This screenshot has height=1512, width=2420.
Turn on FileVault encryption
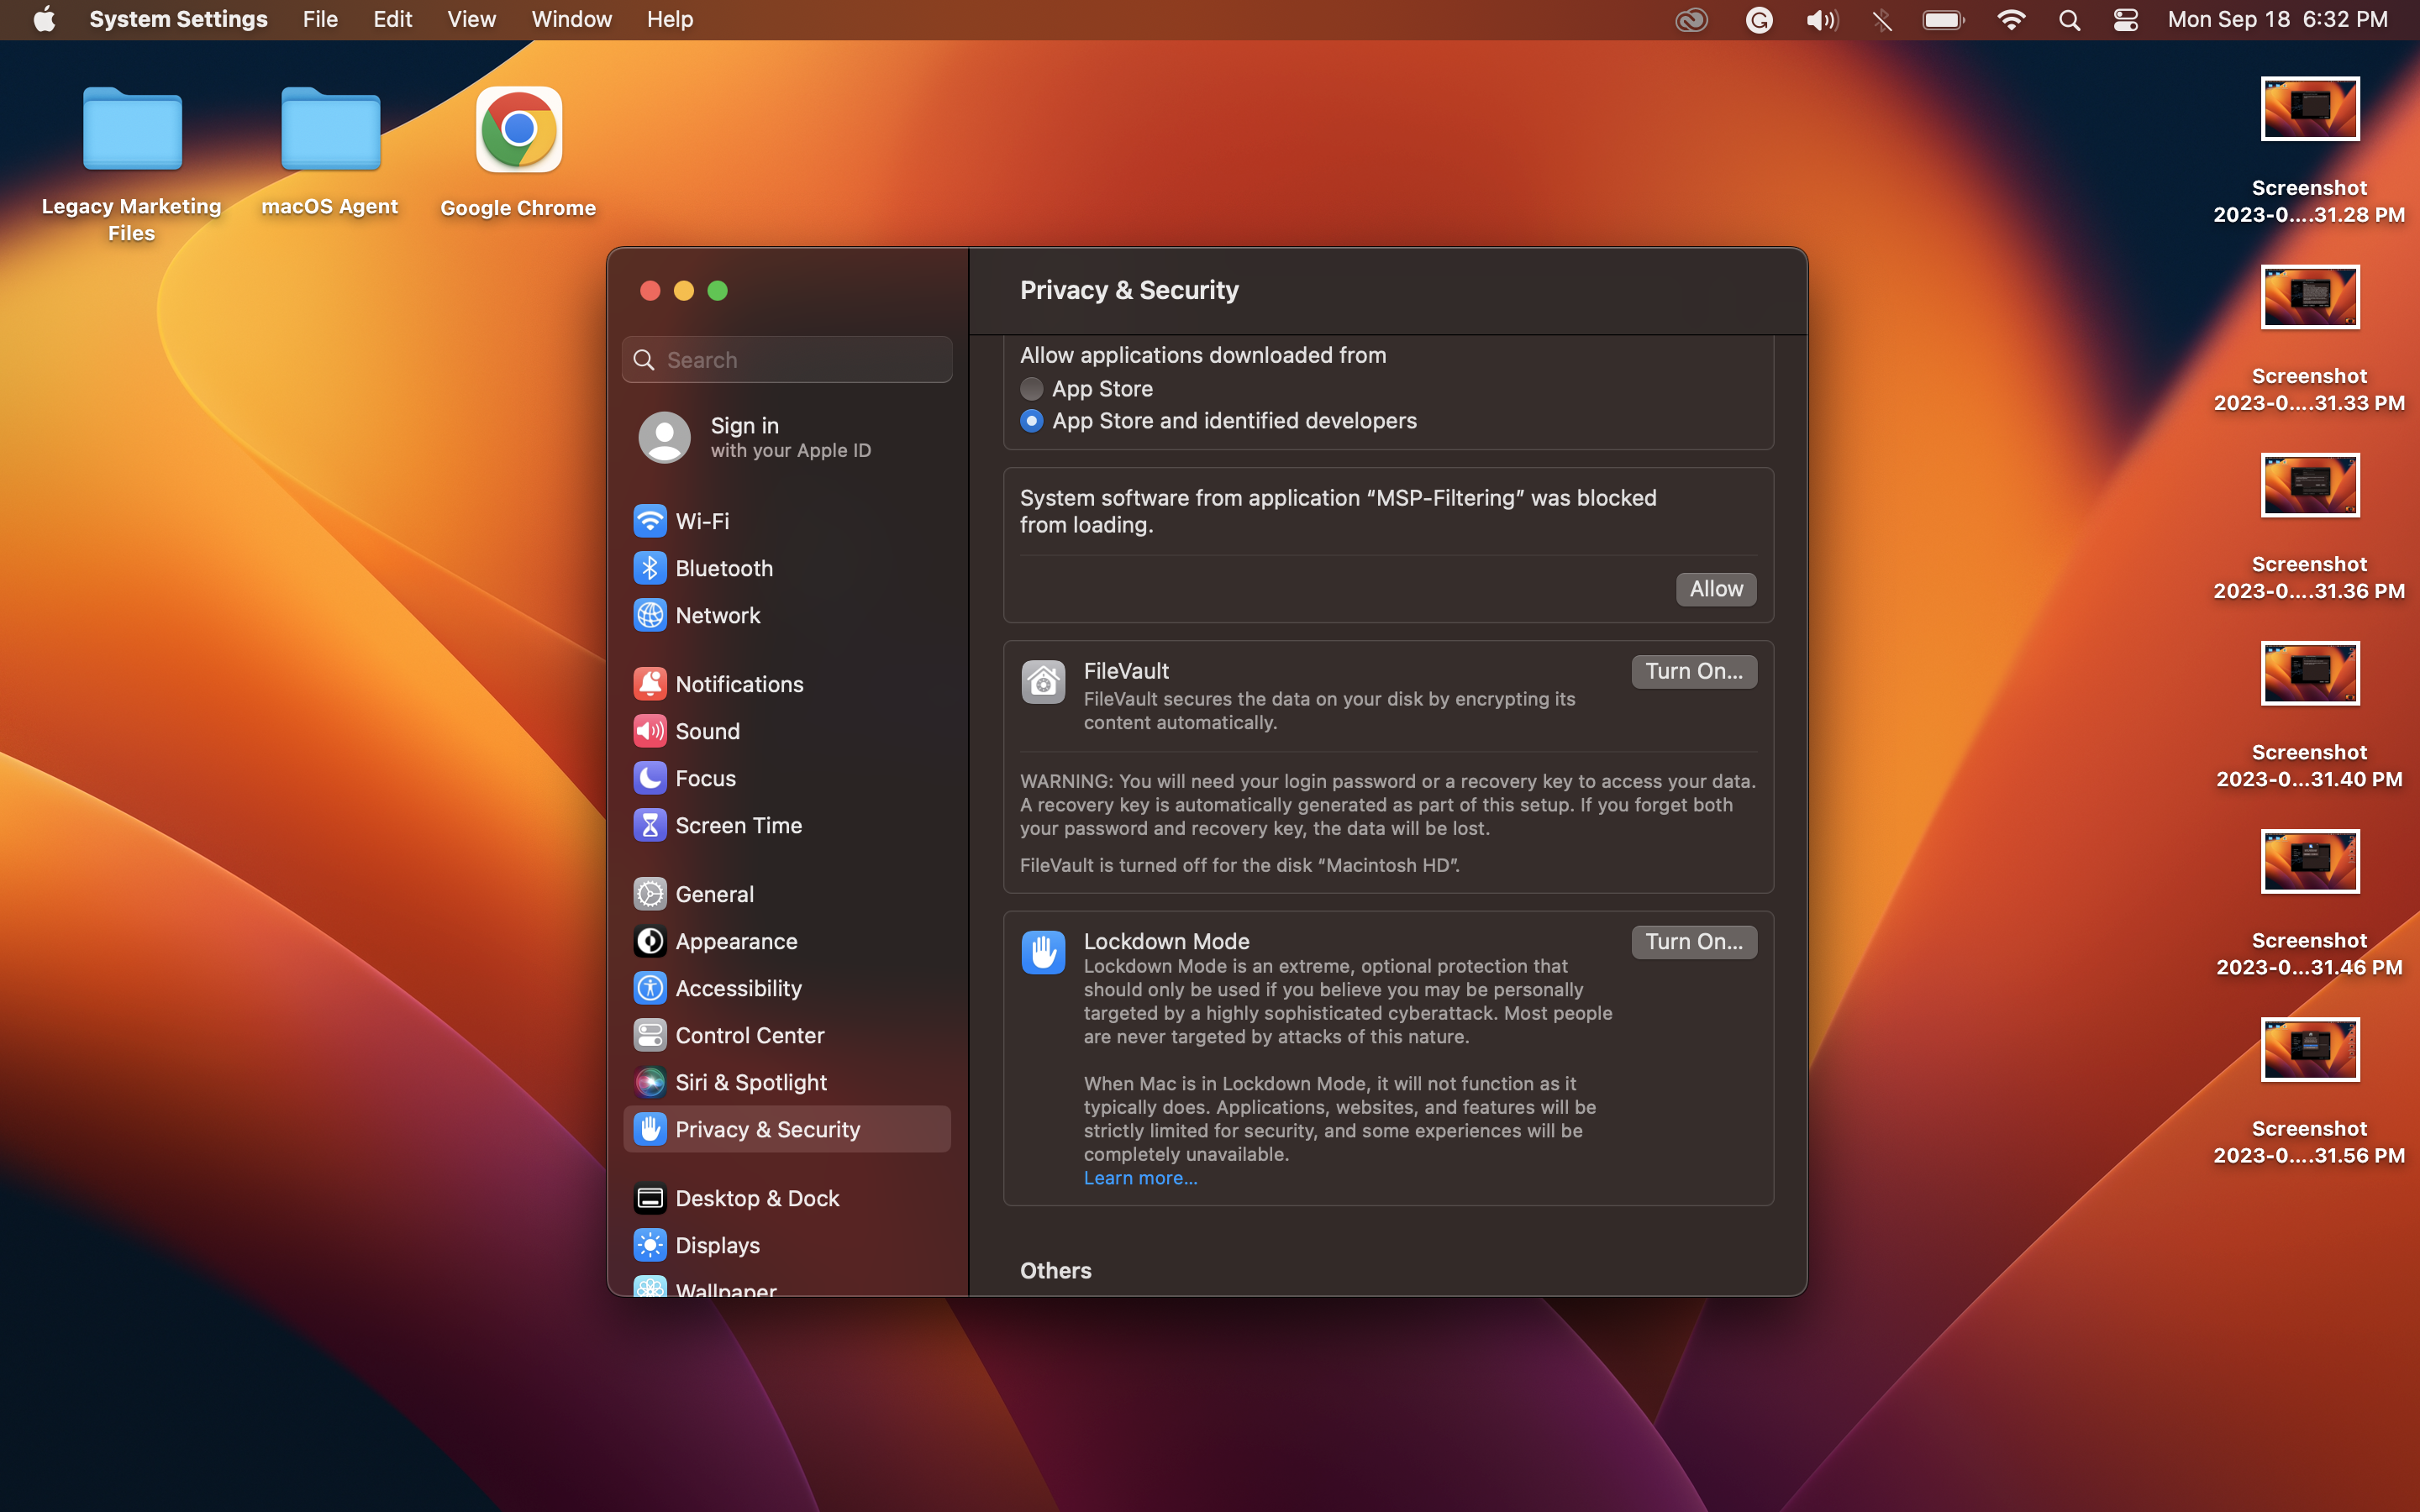(x=1694, y=671)
